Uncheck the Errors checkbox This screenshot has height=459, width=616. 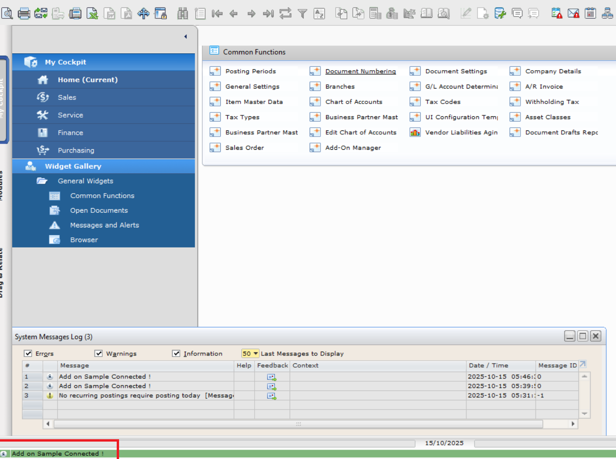[x=28, y=354]
